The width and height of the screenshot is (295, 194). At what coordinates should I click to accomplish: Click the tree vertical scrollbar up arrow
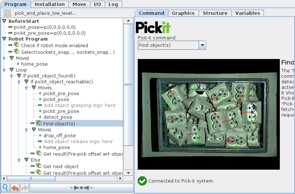[128, 21]
